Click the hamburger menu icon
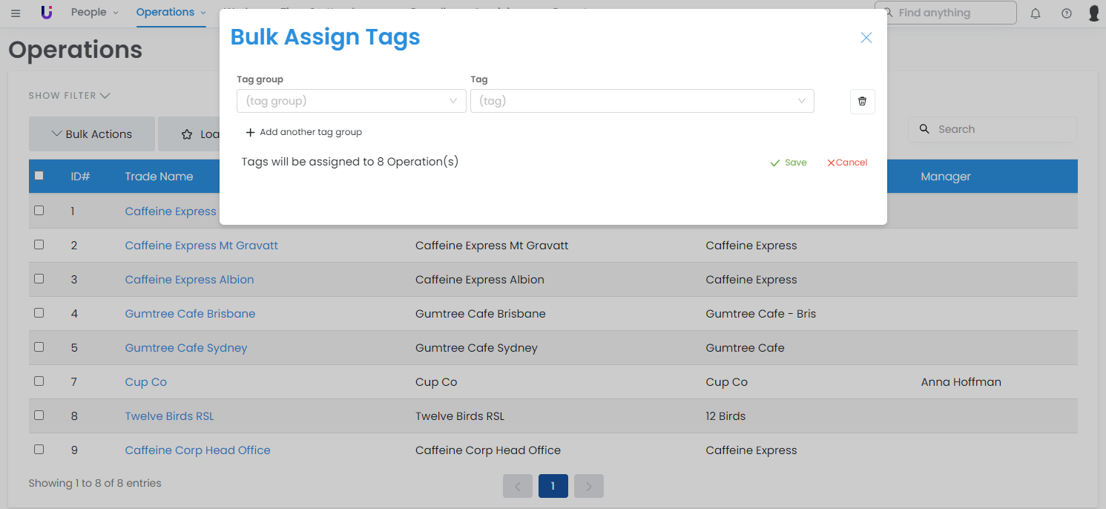 [x=16, y=13]
